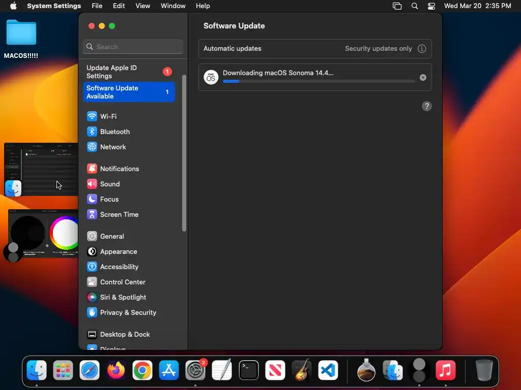
Task: Click System Settings icon in the Dock
Action: point(195,370)
